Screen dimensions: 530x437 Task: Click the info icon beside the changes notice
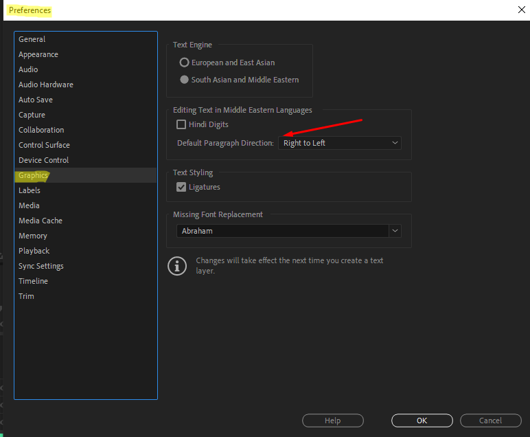[177, 266]
